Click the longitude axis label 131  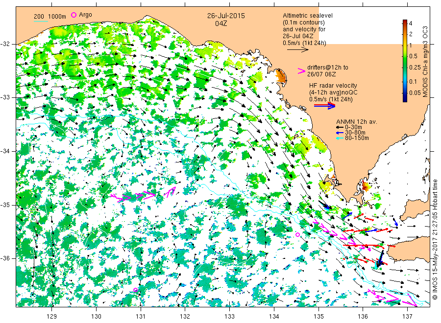pos(141,317)
